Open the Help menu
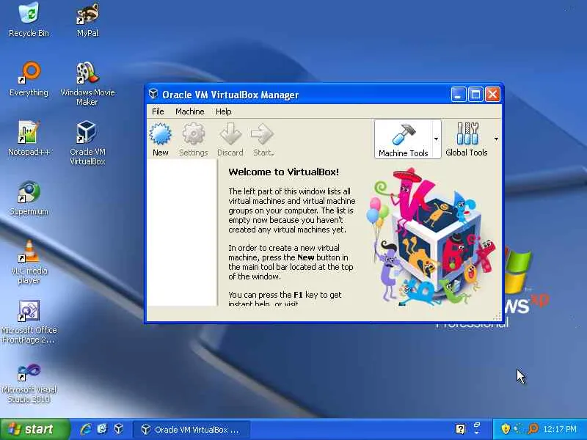587x440 pixels. pos(224,111)
